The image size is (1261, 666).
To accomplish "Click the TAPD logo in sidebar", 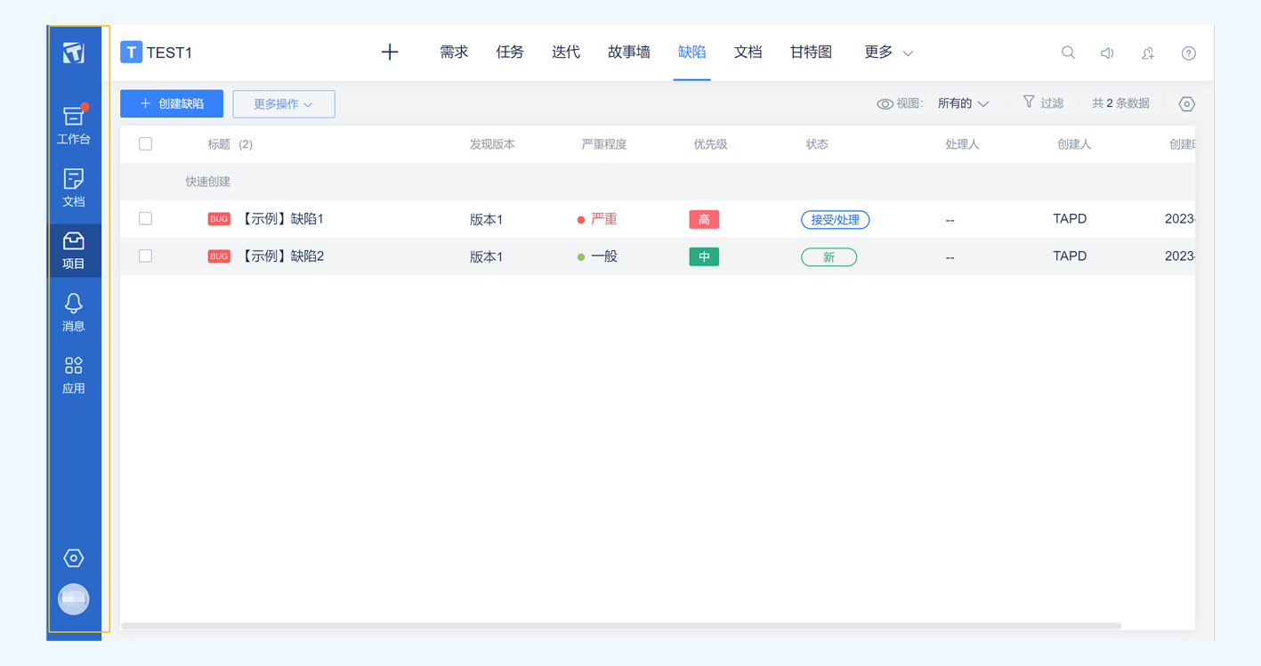I will tap(74, 53).
